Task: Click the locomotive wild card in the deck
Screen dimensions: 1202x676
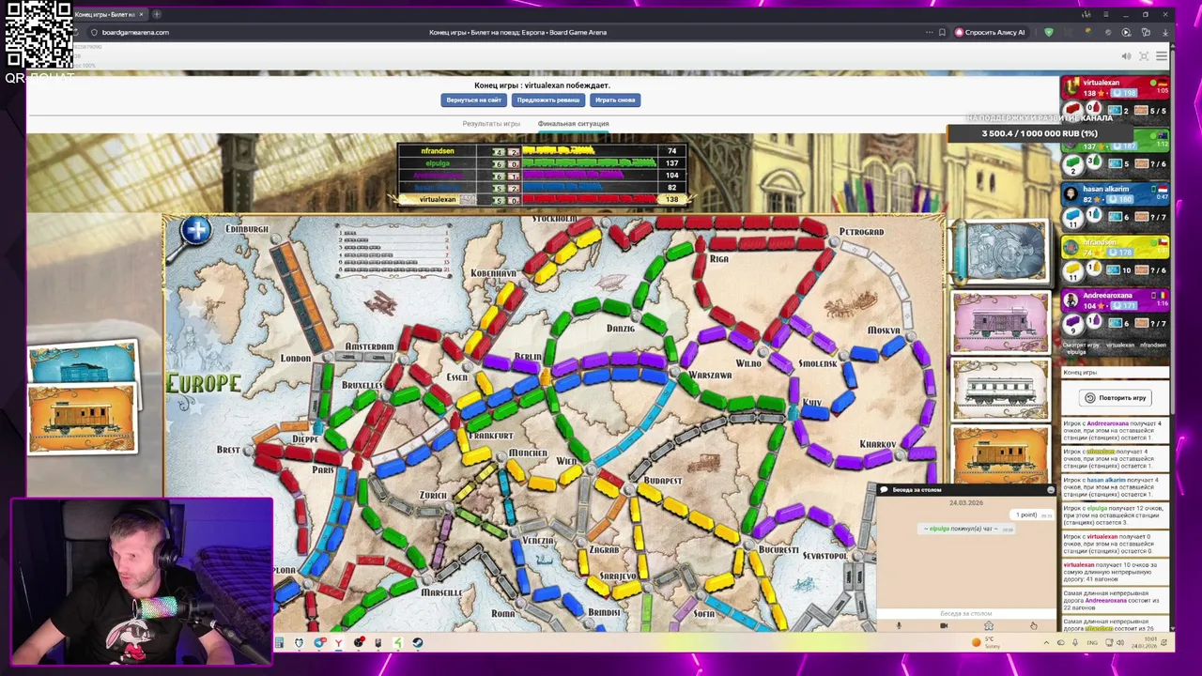Action: click(x=1001, y=252)
